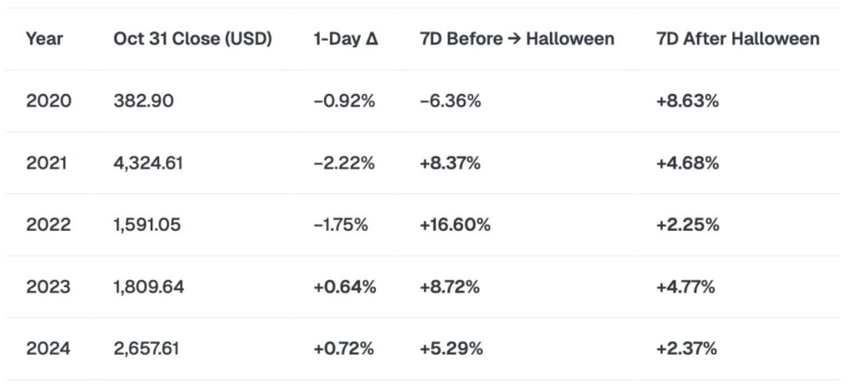853x384 pixels.
Task: Select the 2,657.61 close price
Action: click(x=149, y=349)
